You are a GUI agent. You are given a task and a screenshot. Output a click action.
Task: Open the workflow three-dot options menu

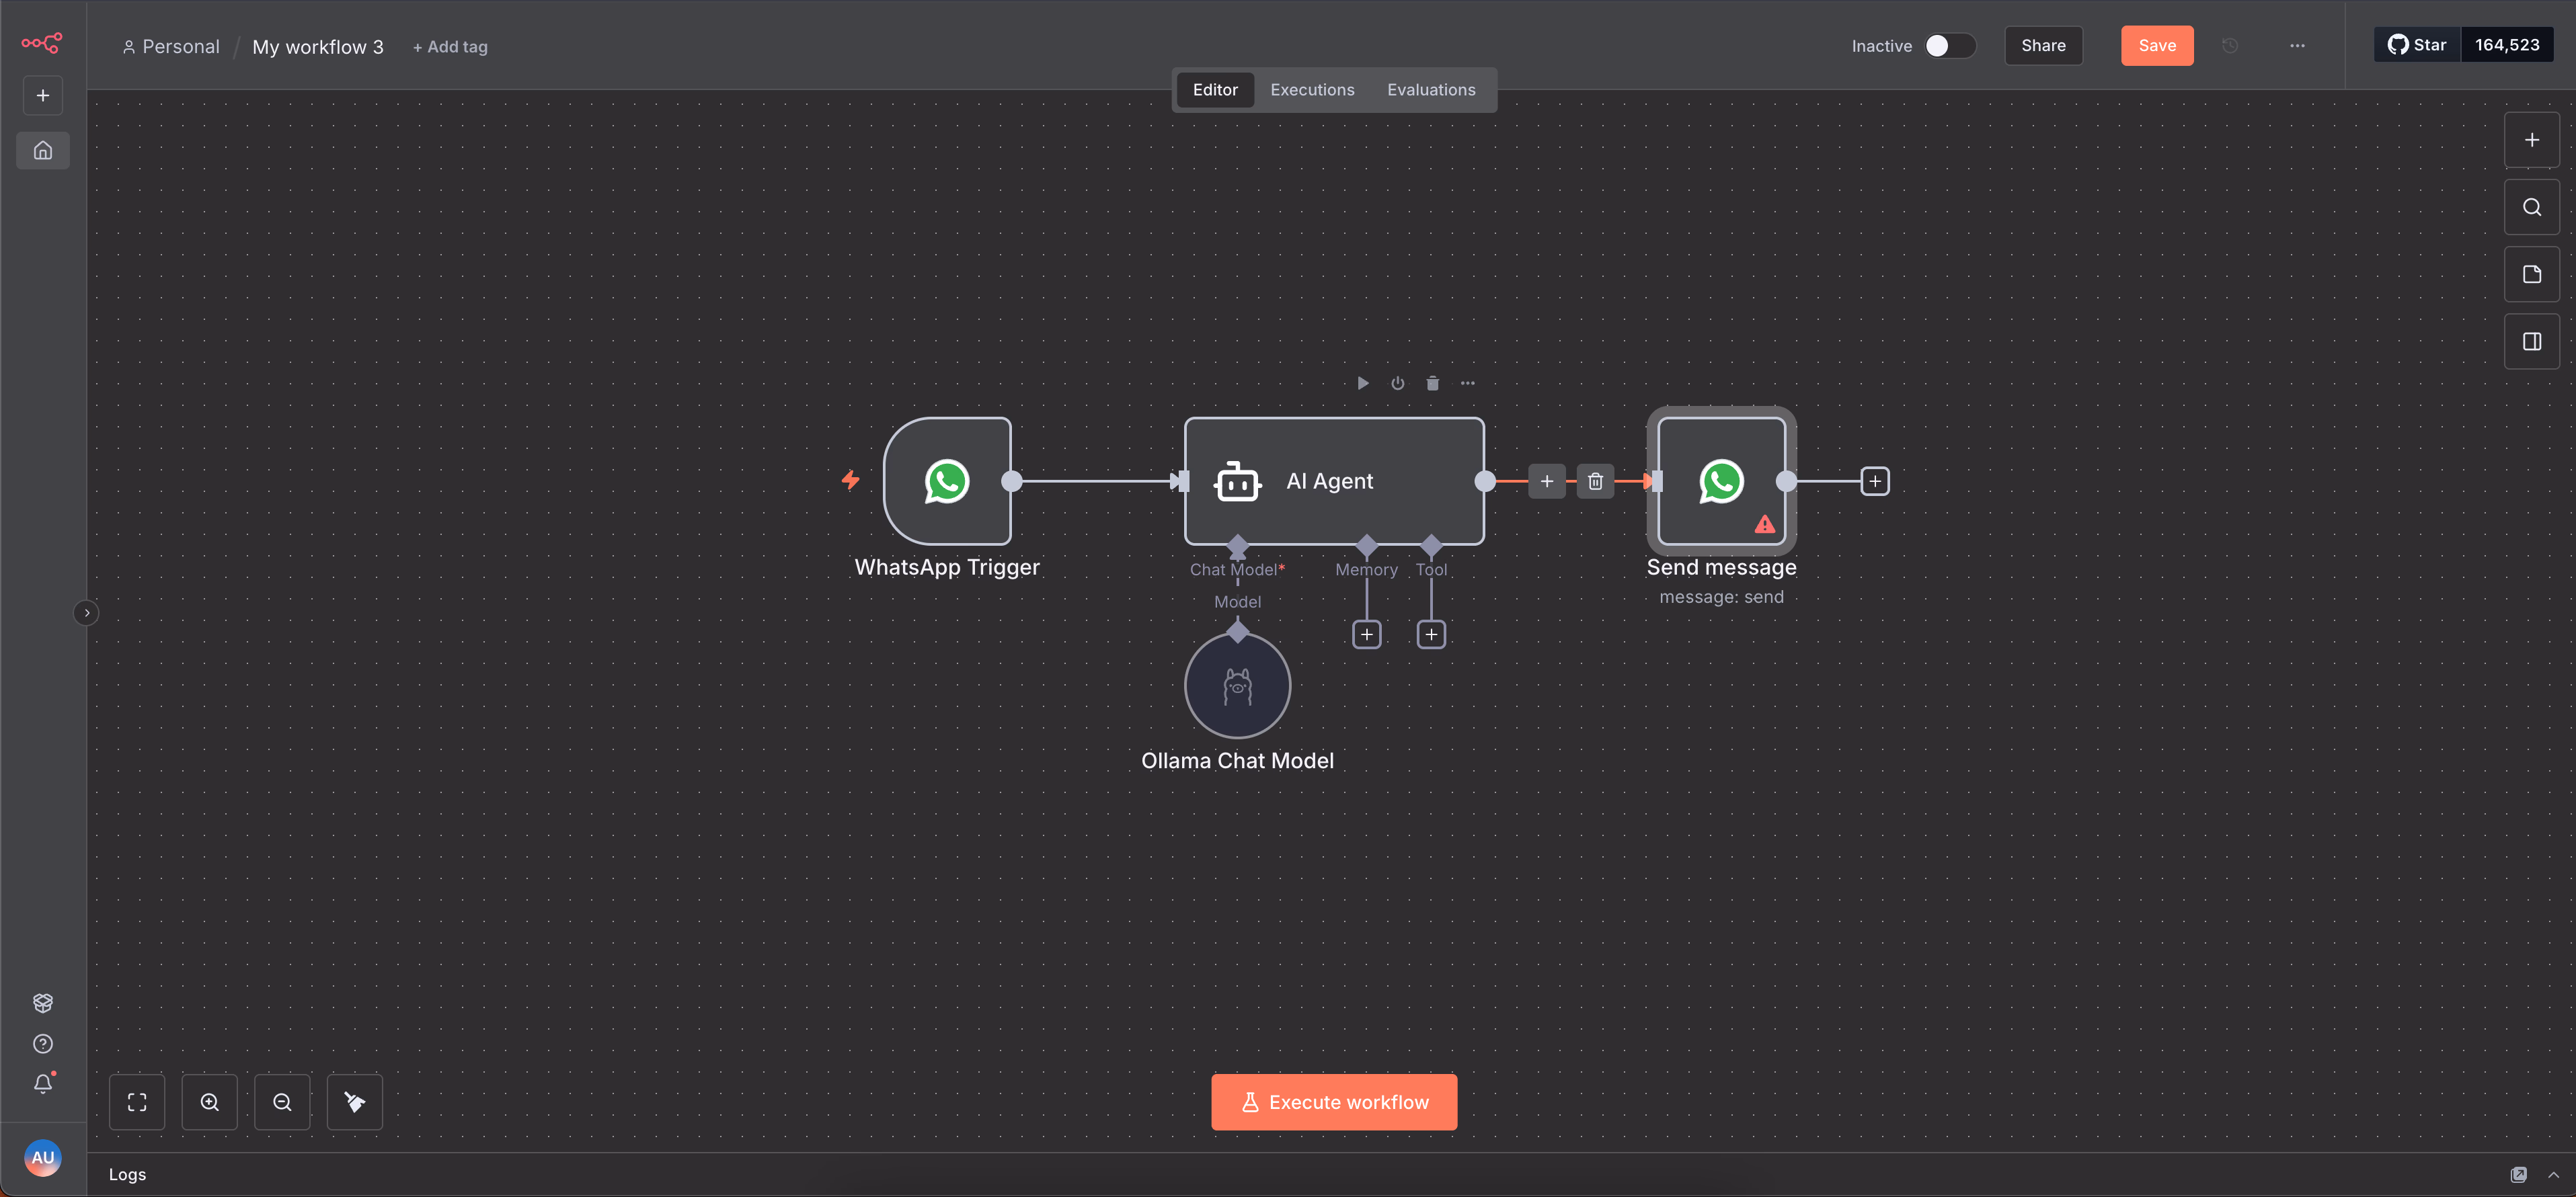(x=2297, y=46)
